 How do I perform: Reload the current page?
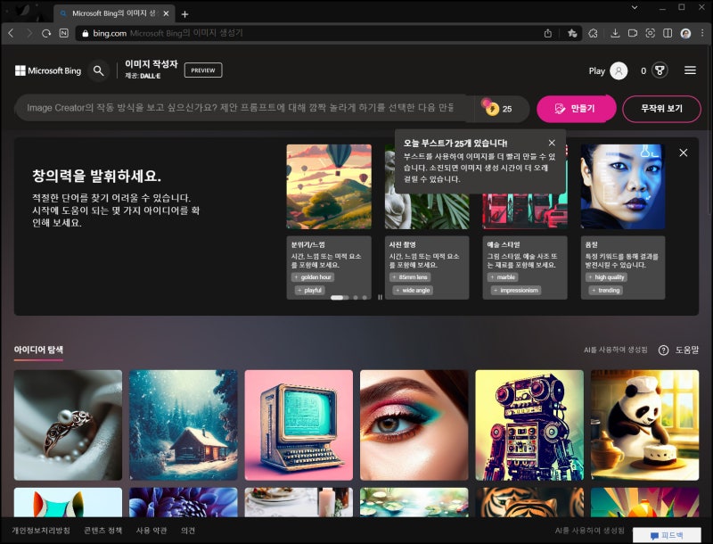46,33
